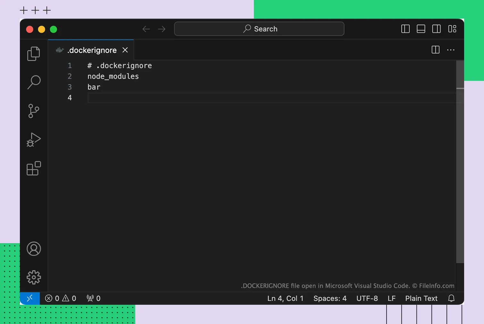The image size is (484, 324).
Task: Toggle the secondary side bar
Action: [x=436, y=29]
